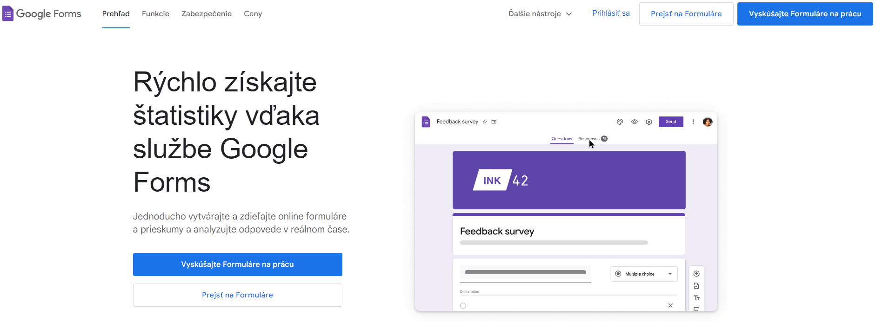Open the form settings gear icon
876x329 pixels.
pos(649,122)
